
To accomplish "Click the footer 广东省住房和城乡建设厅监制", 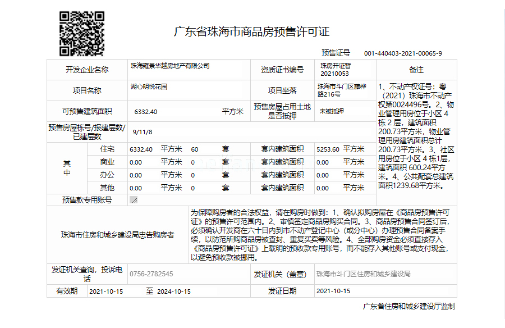I will 409,307.
